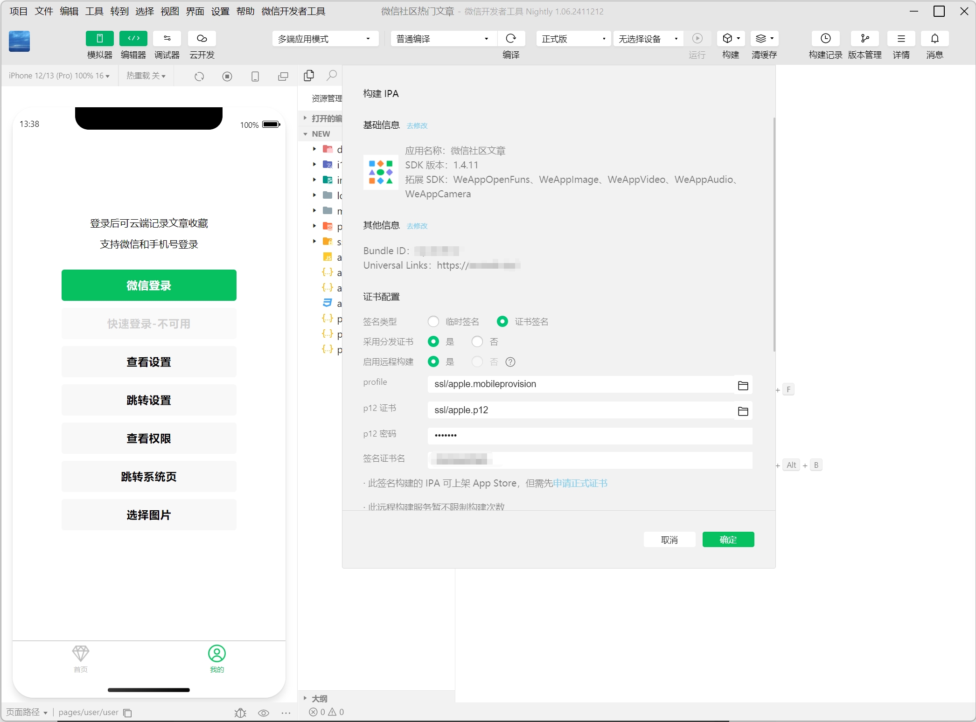Open search magnifier icon in editor sidebar
The image size is (976, 722).
[332, 76]
